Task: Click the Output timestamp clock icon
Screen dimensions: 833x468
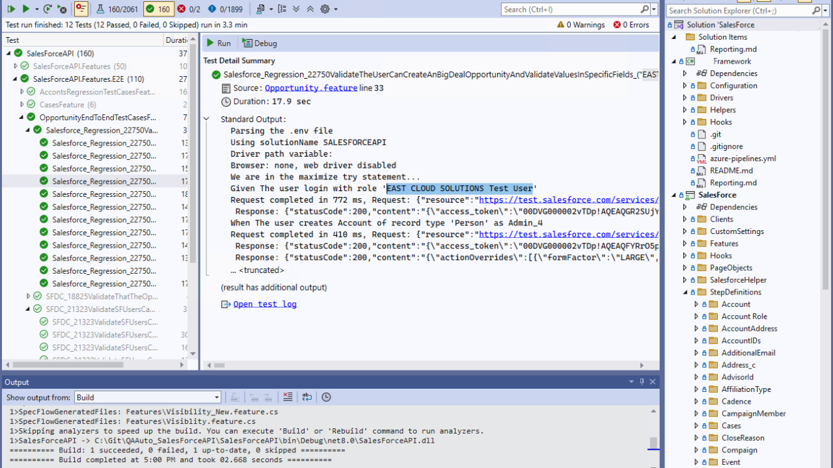Action: pos(326,397)
